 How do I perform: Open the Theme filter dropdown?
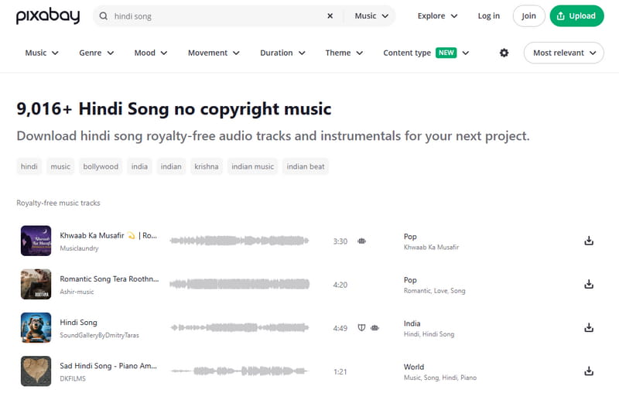point(344,53)
